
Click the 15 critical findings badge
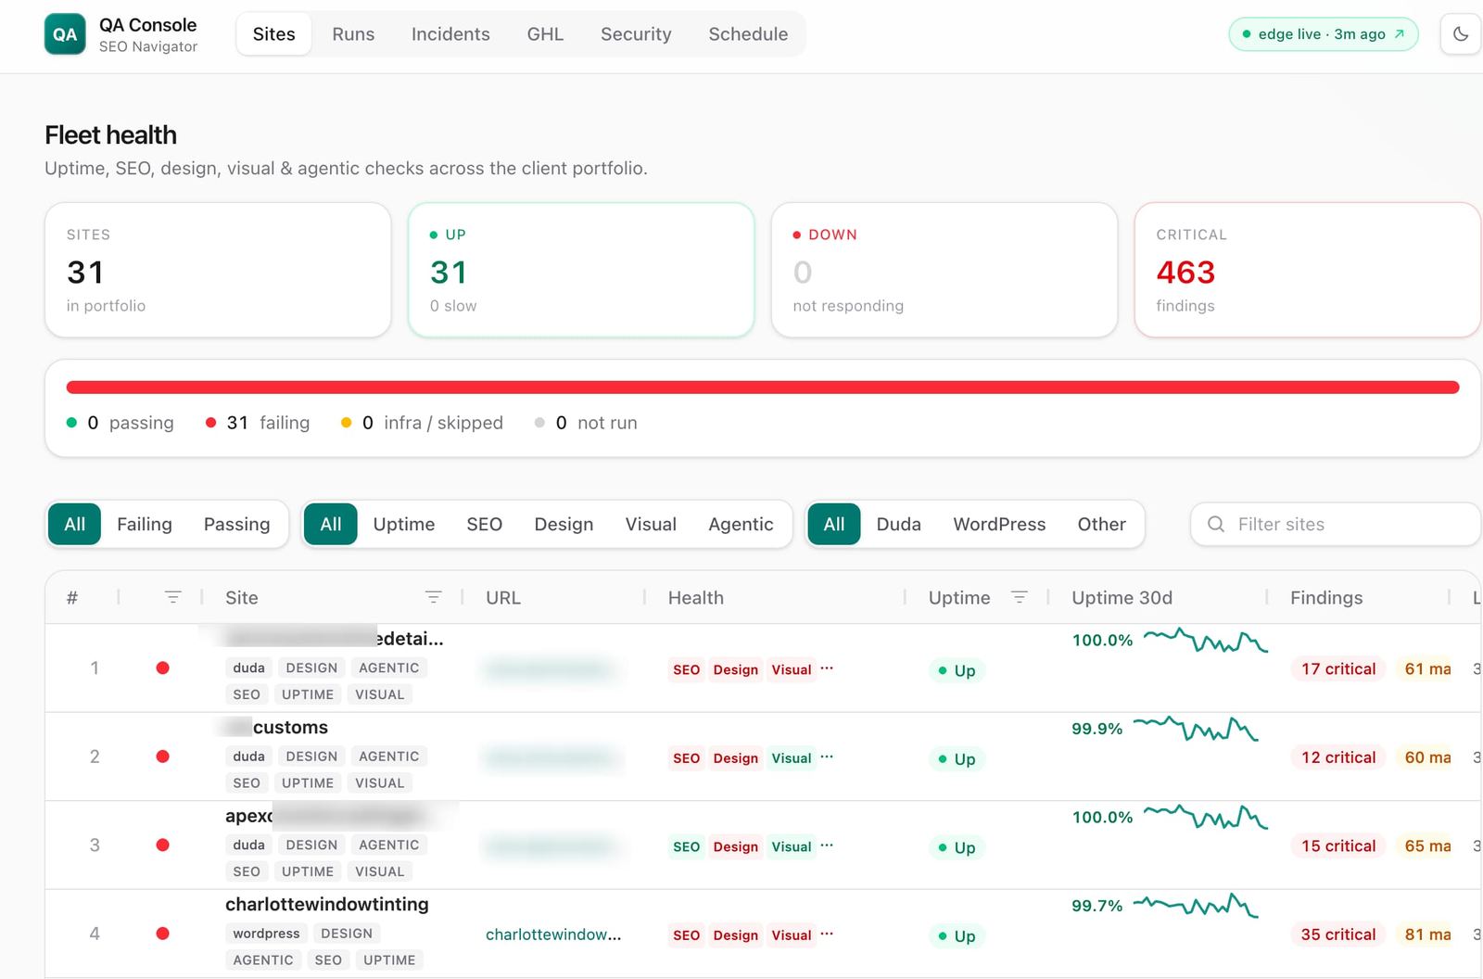tap(1337, 846)
